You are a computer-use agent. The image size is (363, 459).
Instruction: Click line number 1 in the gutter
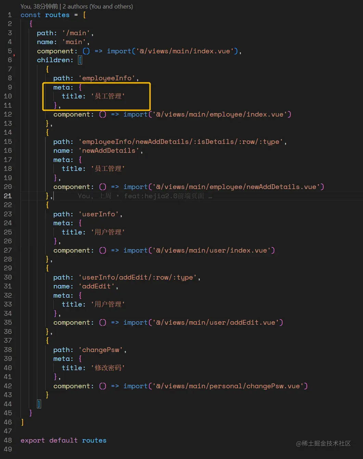[x=10, y=15]
